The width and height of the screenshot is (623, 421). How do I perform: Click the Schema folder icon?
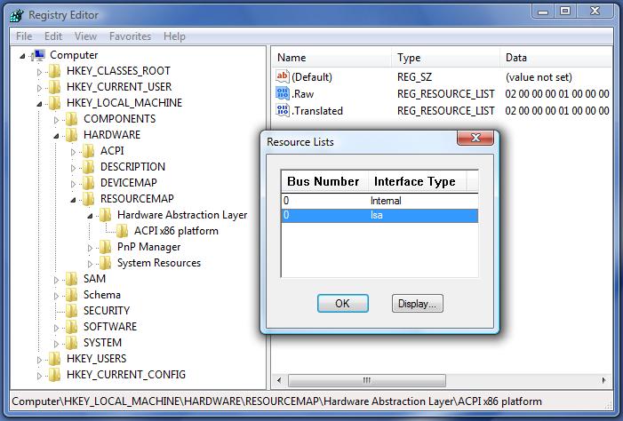71,295
